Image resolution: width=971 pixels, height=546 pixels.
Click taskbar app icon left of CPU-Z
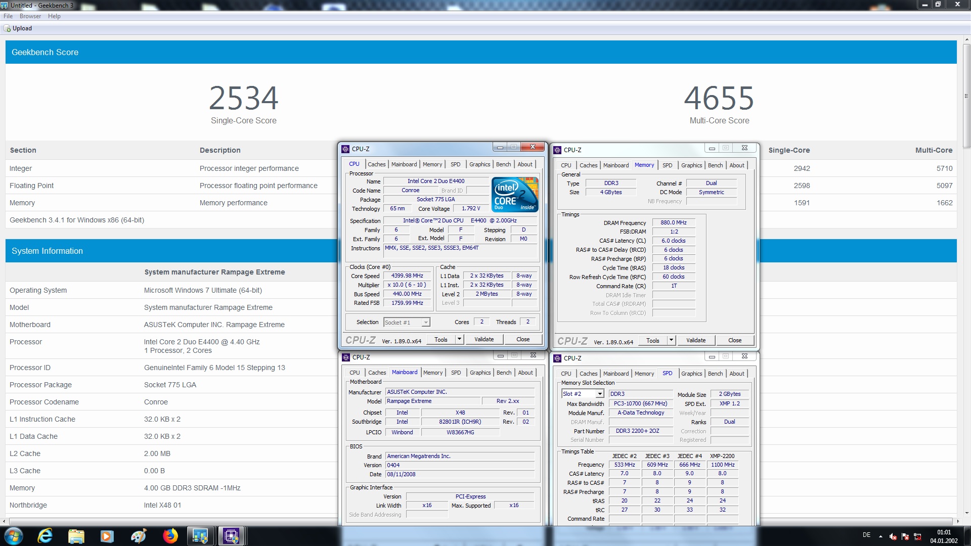pos(200,536)
